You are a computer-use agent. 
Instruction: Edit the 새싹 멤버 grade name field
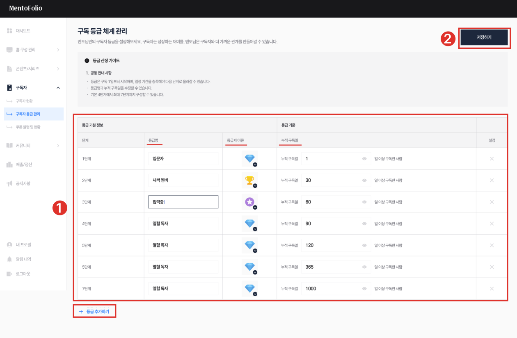[183, 180]
